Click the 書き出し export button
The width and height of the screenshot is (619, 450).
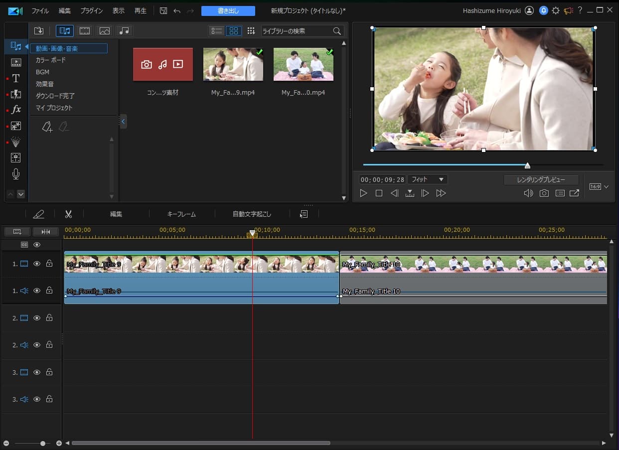(228, 10)
